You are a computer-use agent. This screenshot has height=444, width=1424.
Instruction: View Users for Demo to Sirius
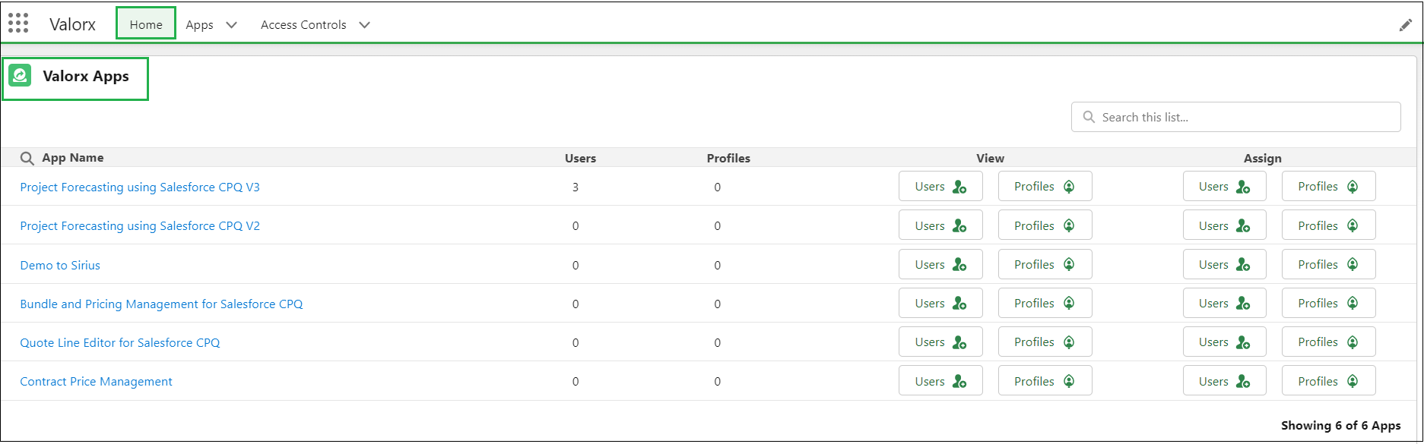pyautogui.click(x=940, y=264)
